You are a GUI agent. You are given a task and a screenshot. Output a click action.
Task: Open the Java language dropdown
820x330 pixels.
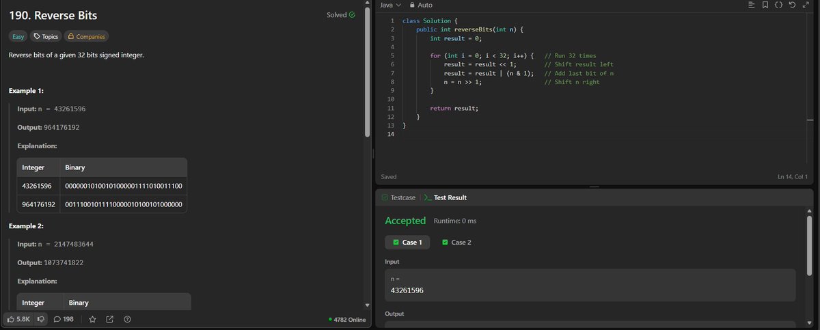(x=390, y=5)
